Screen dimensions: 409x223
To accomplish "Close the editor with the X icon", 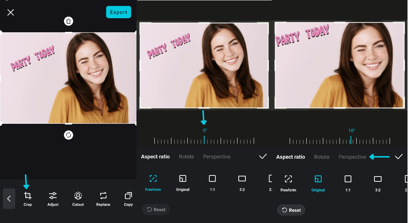I will tap(11, 12).
